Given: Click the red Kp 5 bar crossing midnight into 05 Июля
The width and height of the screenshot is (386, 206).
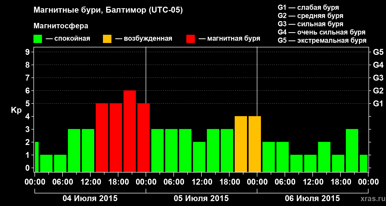Looking at the screenshot, I should pyautogui.click(x=144, y=138).
